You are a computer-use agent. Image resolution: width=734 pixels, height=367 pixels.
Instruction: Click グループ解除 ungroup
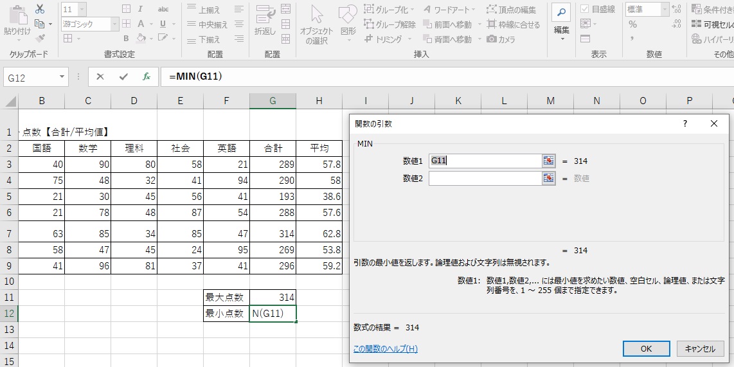[x=390, y=24]
